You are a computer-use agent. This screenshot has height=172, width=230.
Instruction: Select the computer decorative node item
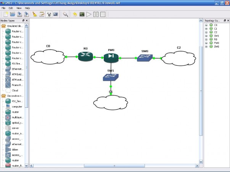tap(17, 107)
